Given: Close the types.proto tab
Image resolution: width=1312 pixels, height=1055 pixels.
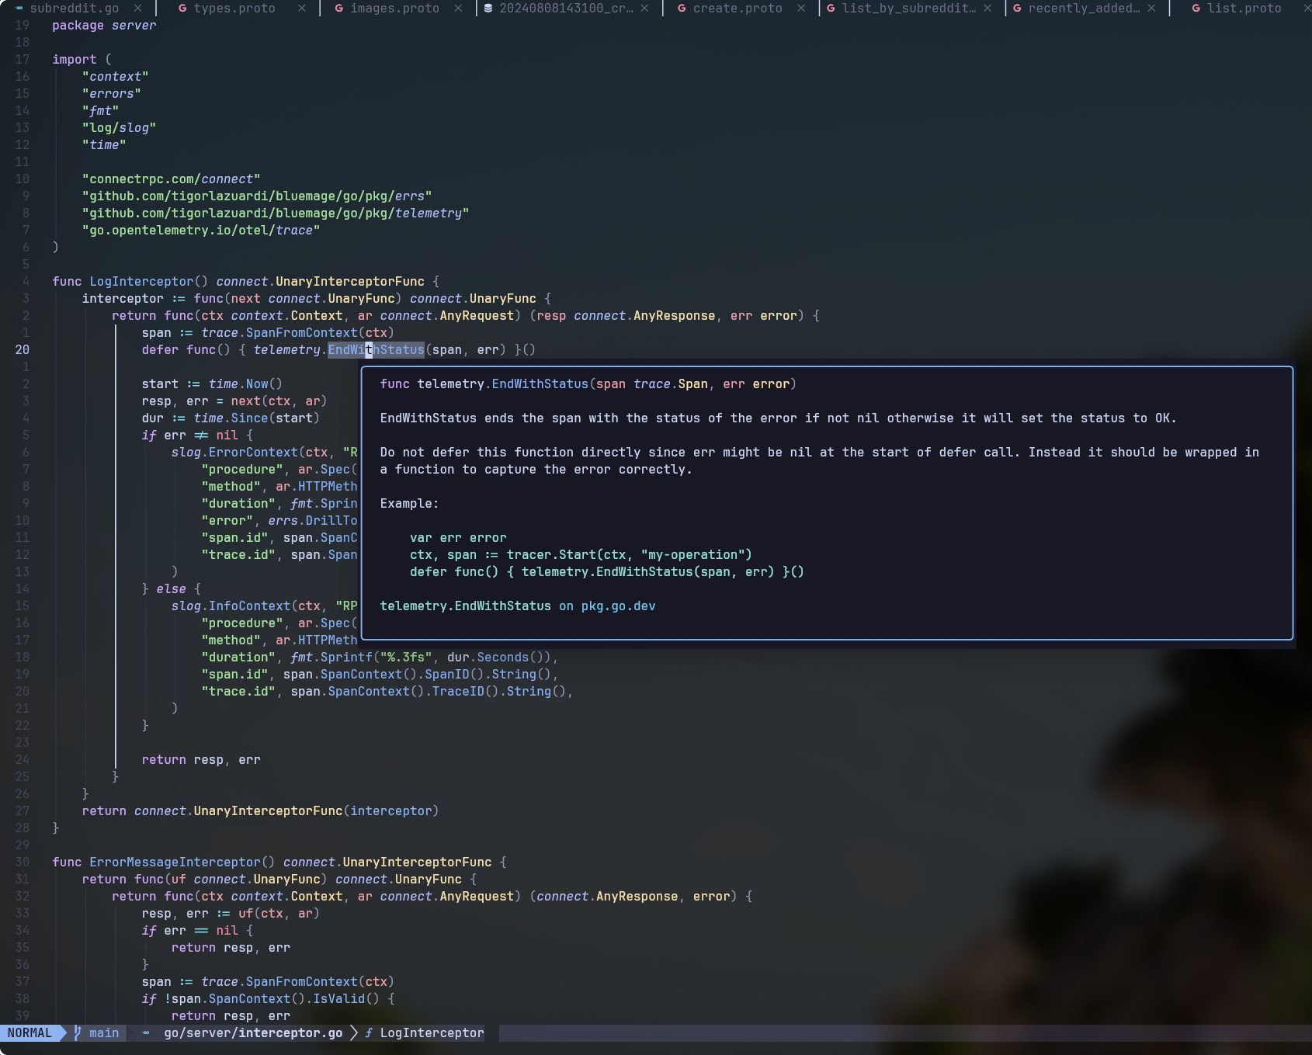Looking at the screenshot, I should coord(301,8).
